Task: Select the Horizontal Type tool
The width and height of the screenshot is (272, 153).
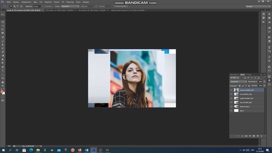Action: tap(3, 71)
